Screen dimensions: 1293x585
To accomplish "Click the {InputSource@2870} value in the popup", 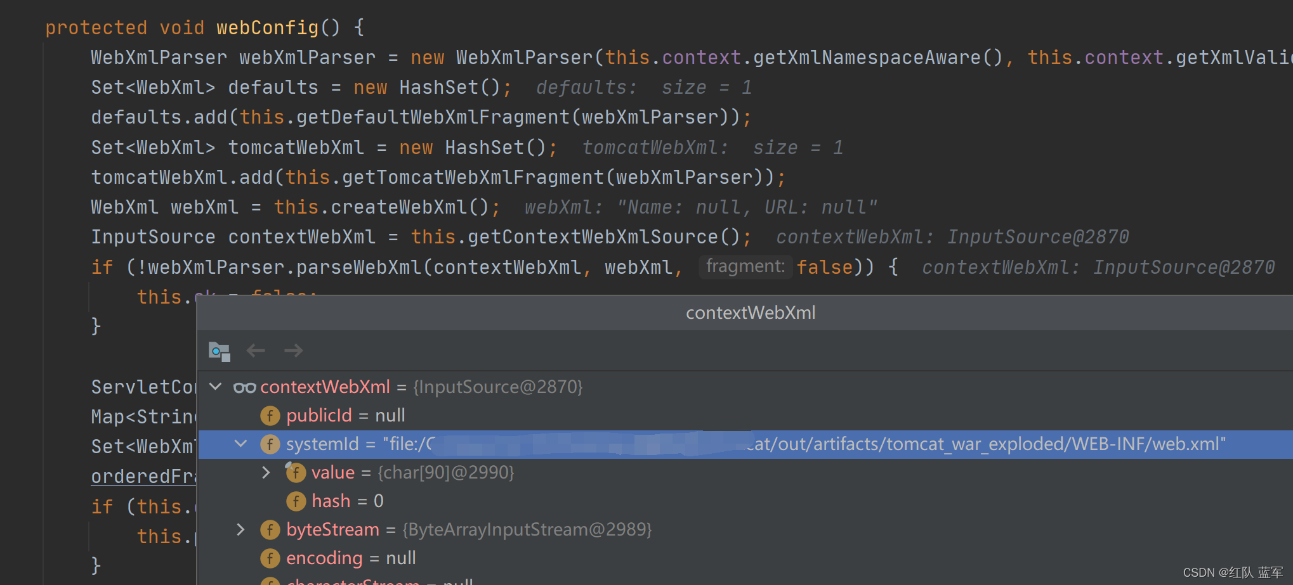I will [498, 387].
